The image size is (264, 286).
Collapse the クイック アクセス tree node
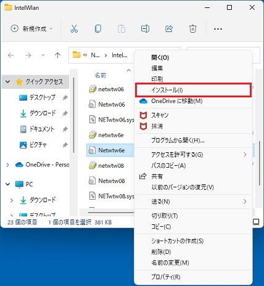pos(8,82)
